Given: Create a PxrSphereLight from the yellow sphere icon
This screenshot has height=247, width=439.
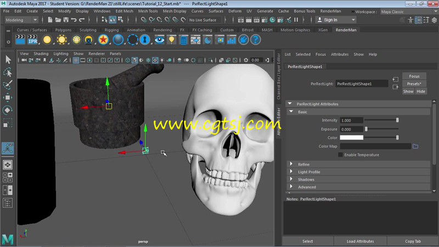Looking at the screenshot, I should [x=47, y=40].
